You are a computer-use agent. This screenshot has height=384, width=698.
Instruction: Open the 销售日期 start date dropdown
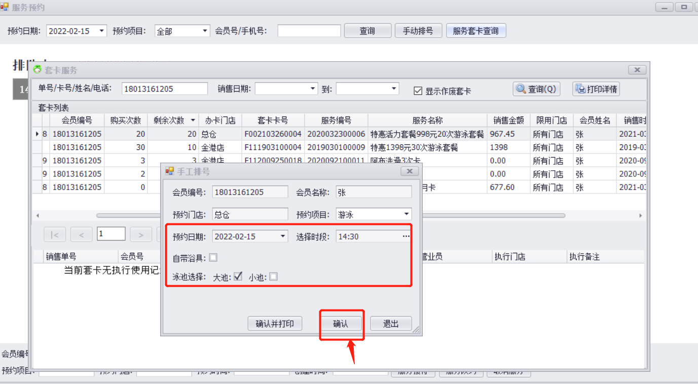pos(313,89)
